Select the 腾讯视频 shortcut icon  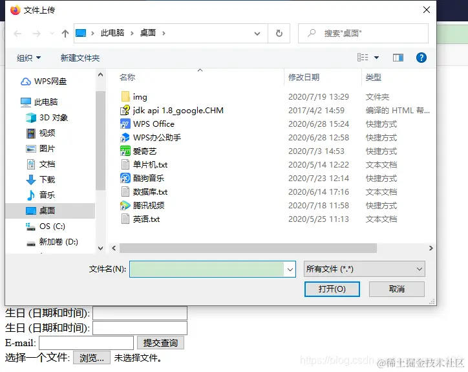[125, 205]
